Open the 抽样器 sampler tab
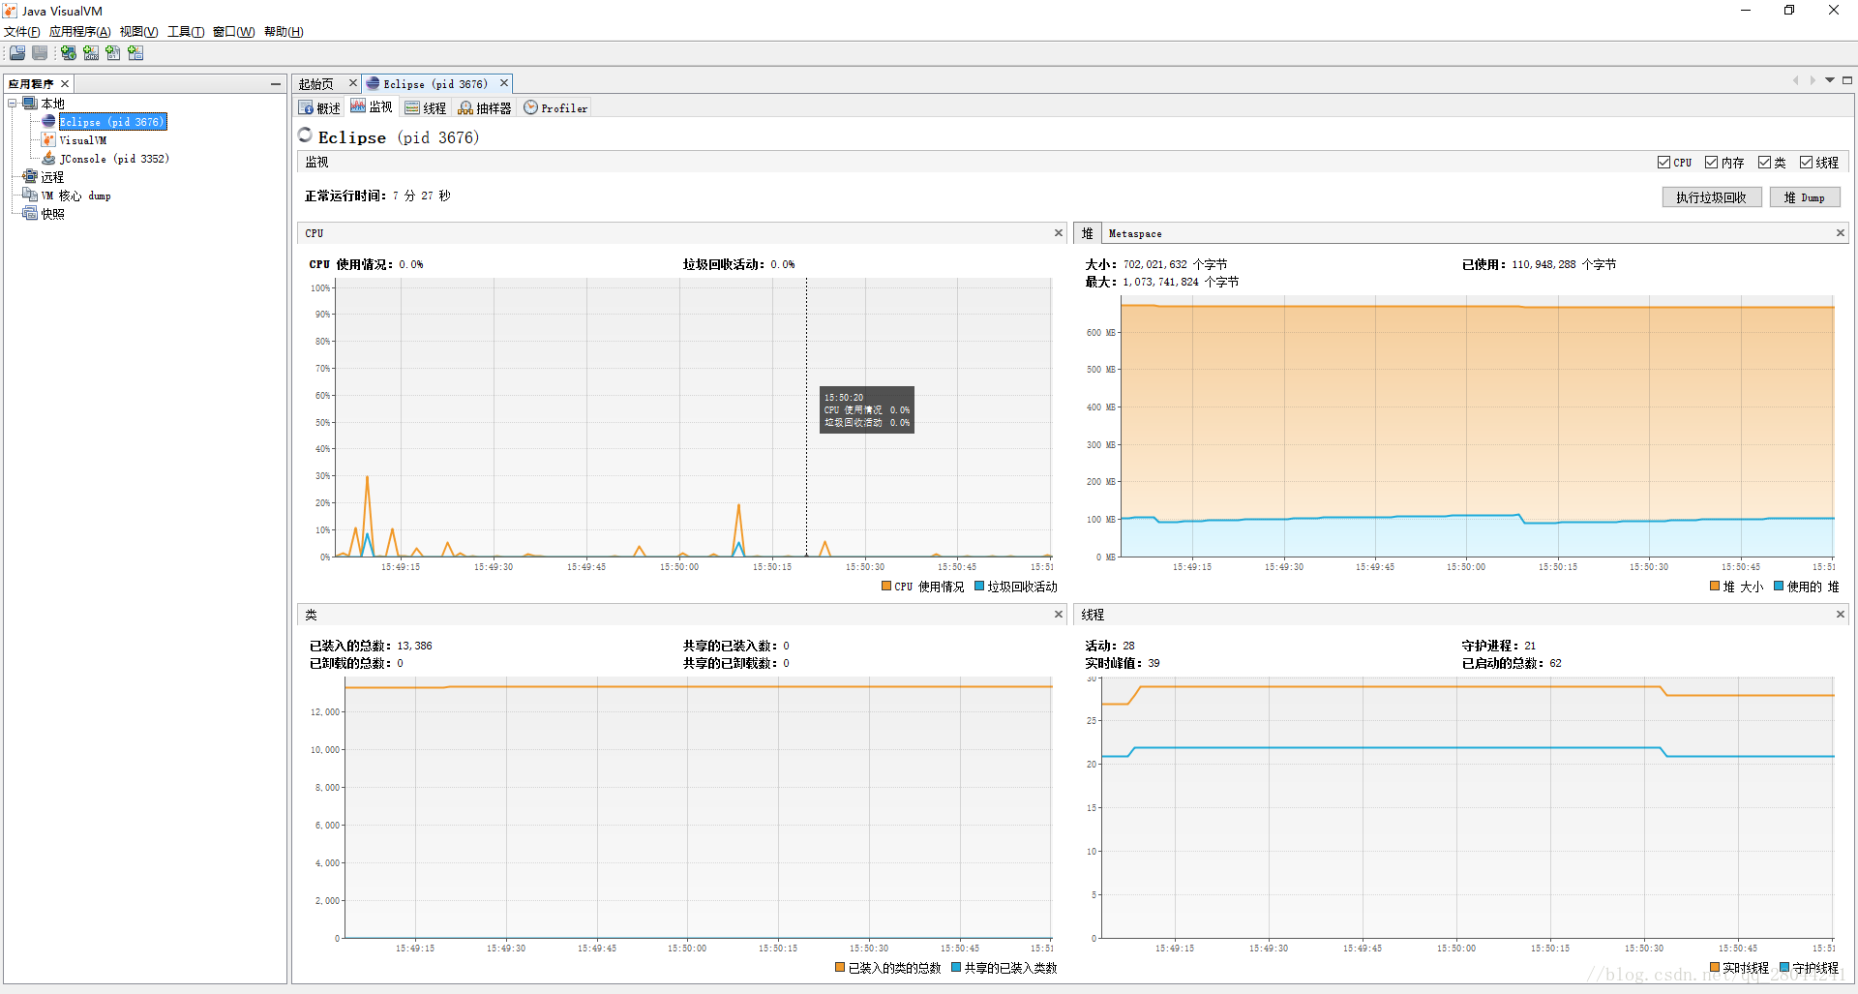 pyautogui.click(x=485, y=107)
